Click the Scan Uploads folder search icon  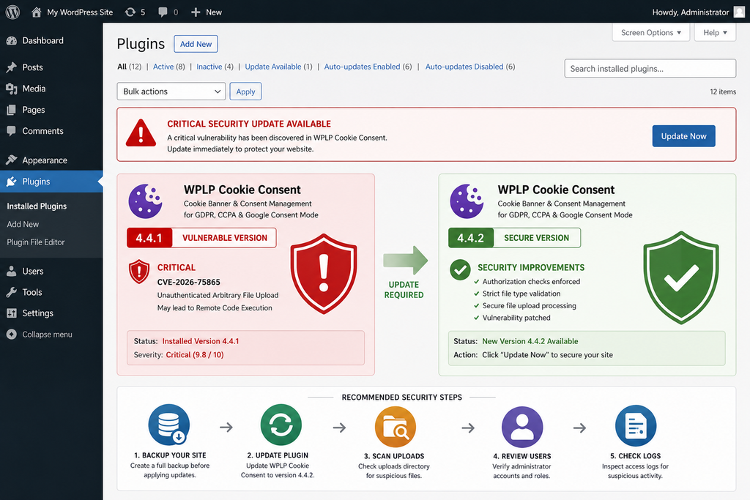[x=395, y=427]
